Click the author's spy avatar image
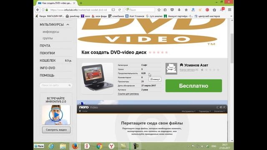This screenshot has width=267, height=150. [171, 69]
